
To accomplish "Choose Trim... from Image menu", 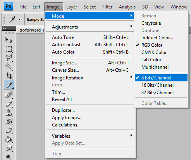I will pyautogui.click(x=89, y=92).
